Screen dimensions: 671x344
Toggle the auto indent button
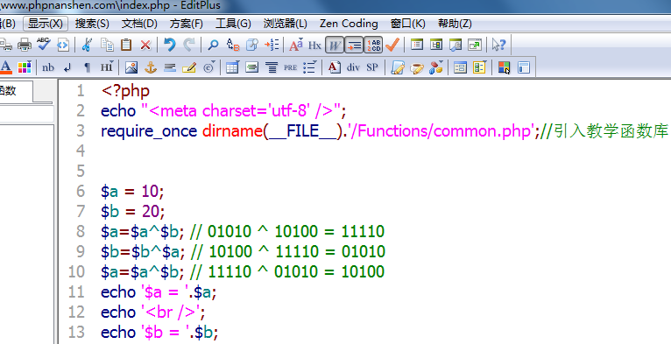pyautogui.click(x=354, y=45)
